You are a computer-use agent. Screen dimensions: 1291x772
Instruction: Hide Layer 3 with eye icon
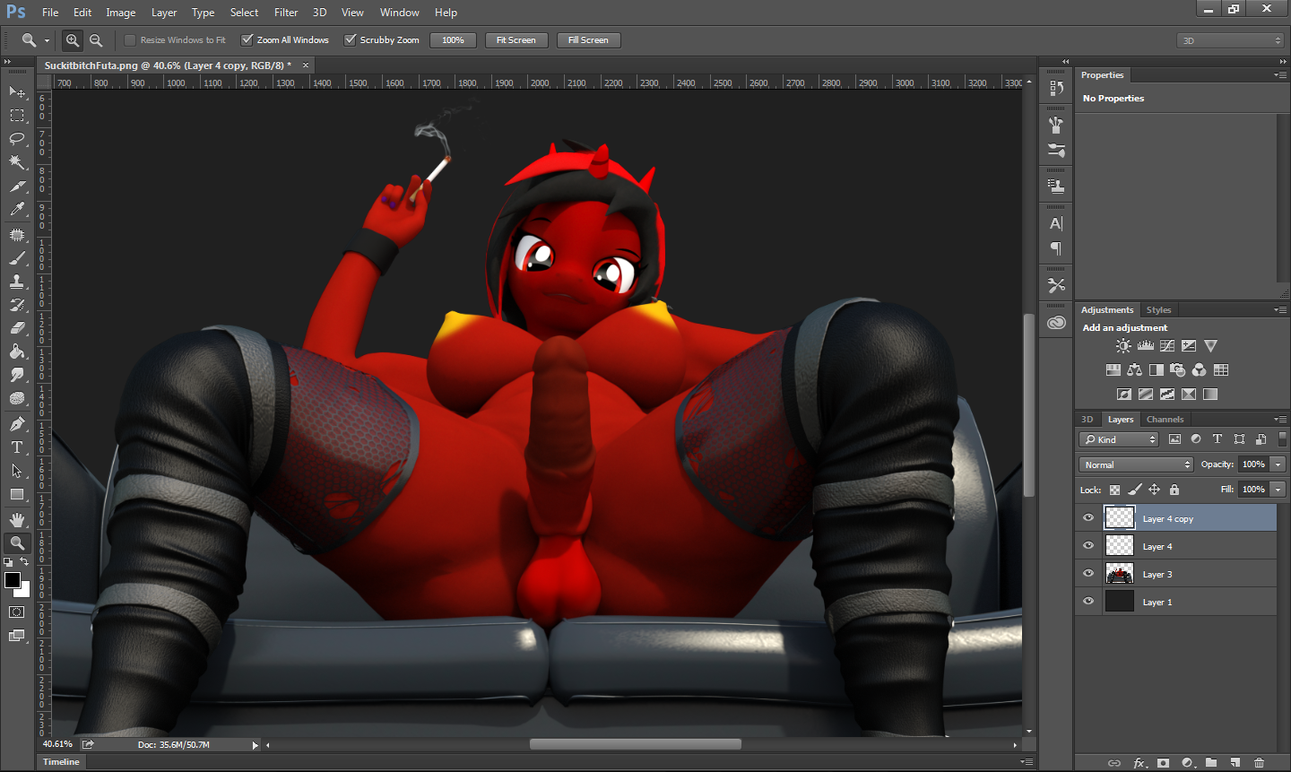coord(1088,574)
